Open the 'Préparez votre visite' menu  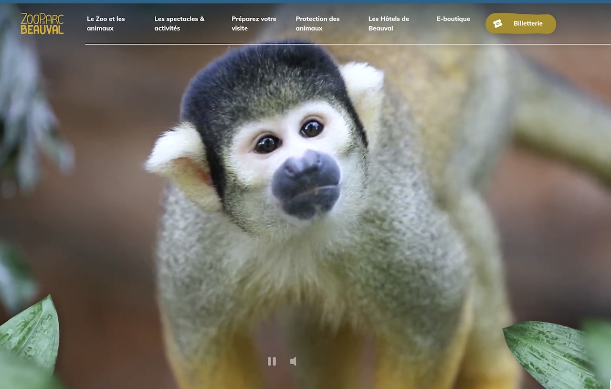(254, 23)
